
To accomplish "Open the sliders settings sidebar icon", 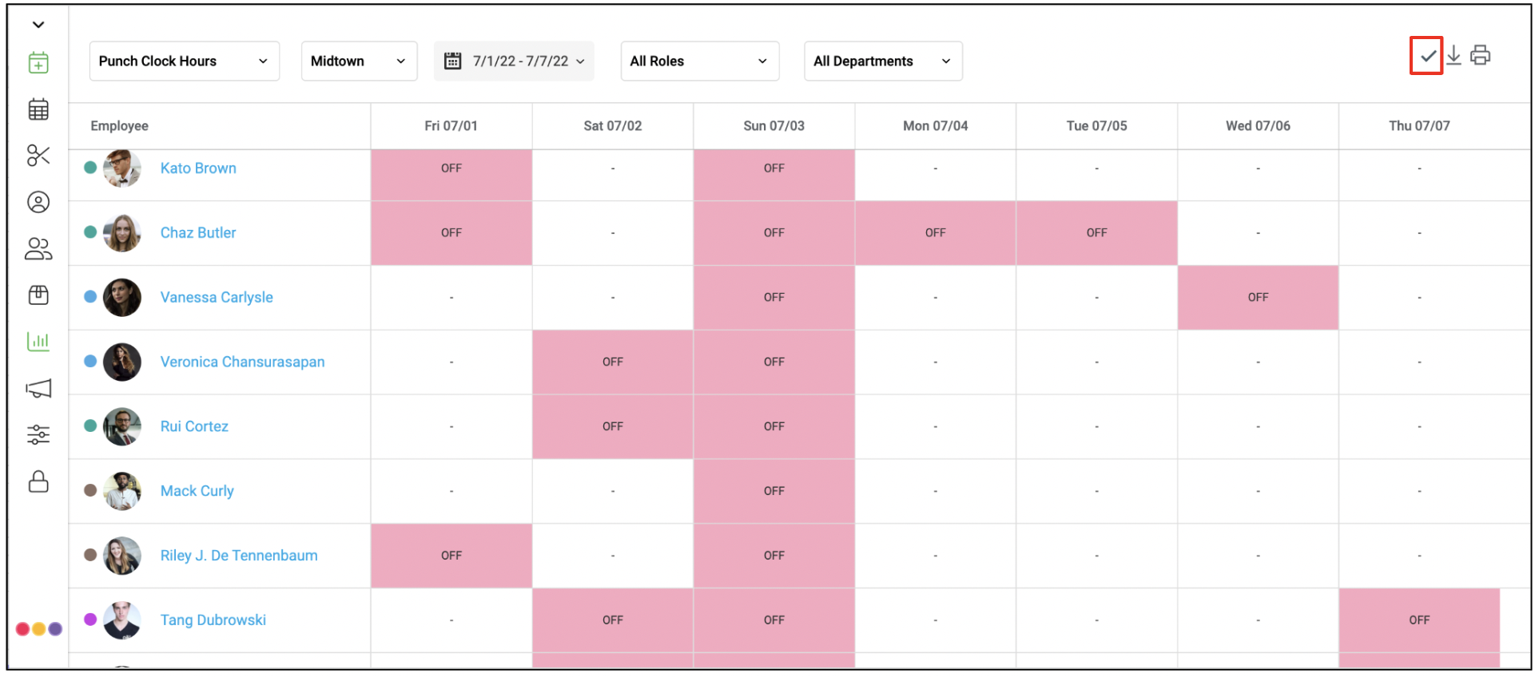I will [38, 434].
